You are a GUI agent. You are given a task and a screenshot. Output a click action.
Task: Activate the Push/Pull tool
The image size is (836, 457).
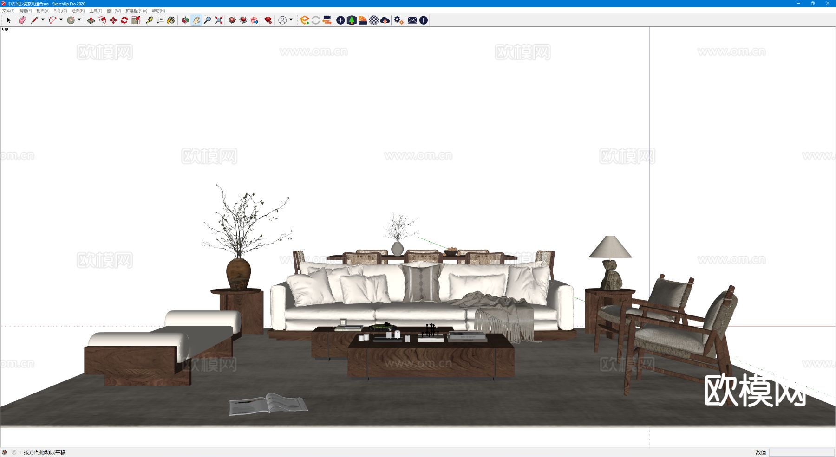click(91, 20)
